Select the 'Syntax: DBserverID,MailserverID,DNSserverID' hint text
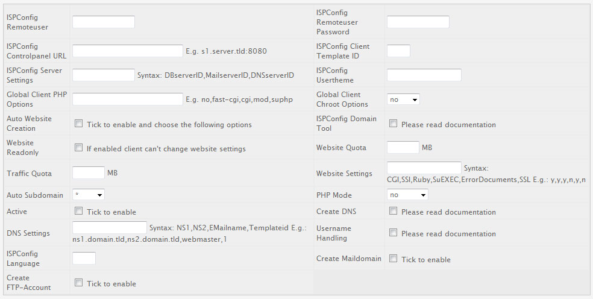 click(216, 75)
